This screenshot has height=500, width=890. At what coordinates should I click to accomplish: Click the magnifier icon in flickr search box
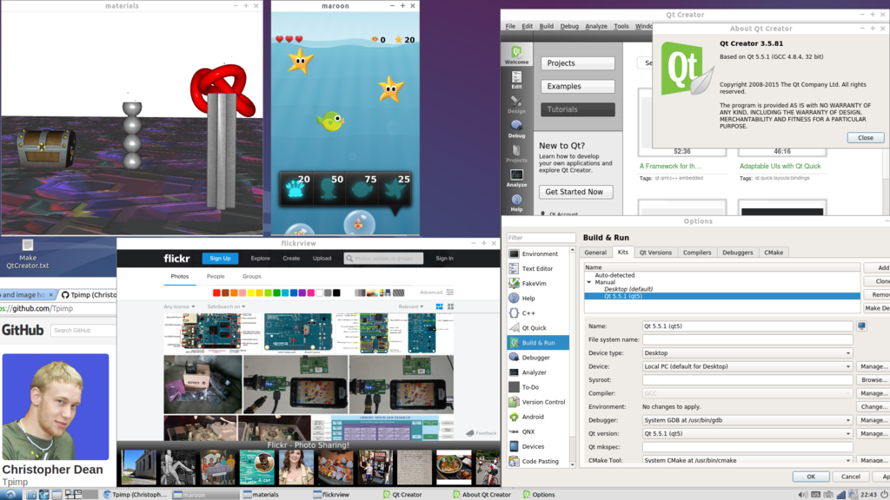349,259
